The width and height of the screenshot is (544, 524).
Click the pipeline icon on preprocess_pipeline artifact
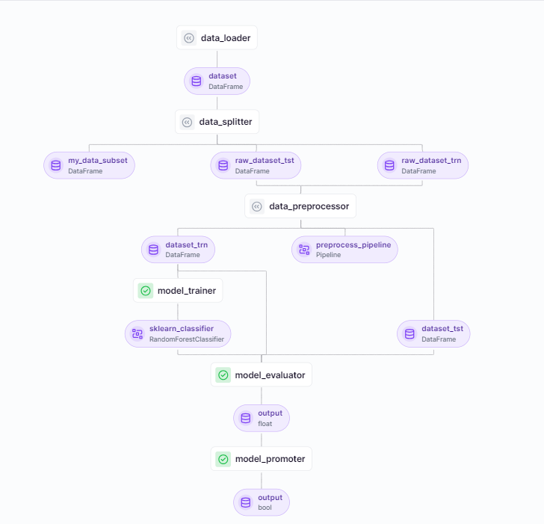(x=304, y=250)
